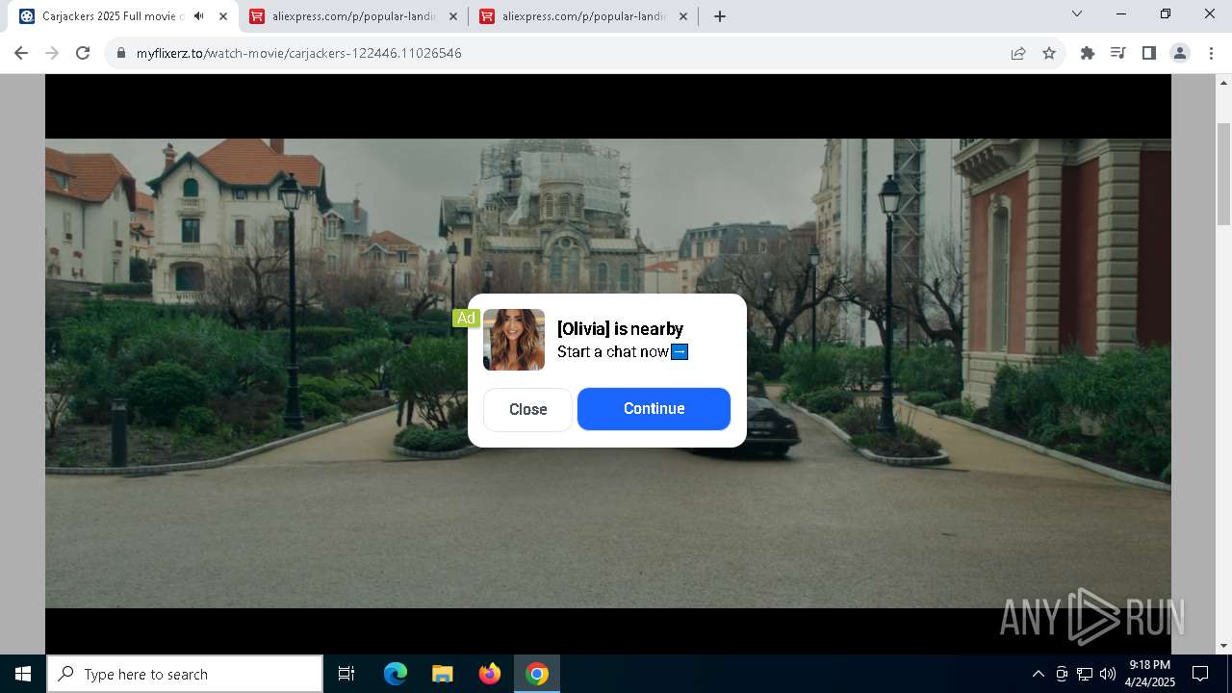Screen dimensions: 1232x693
Task: Show hidden system tray icons
Action: point(1038,674)
